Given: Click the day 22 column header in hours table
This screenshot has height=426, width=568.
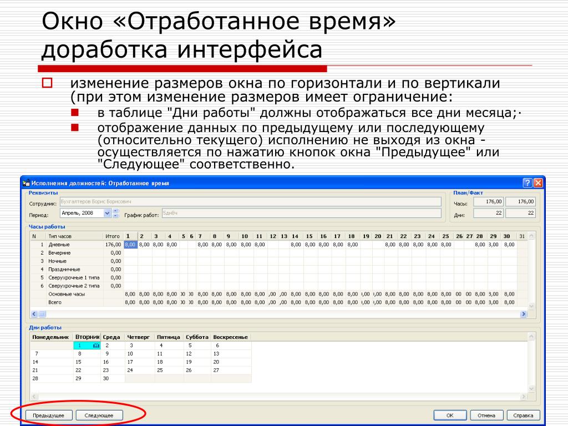Looking at the screenshot, I should (404, 236).
